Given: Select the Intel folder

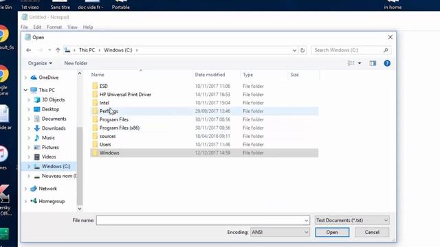Looking at the screenshot, I should point(104,103).
